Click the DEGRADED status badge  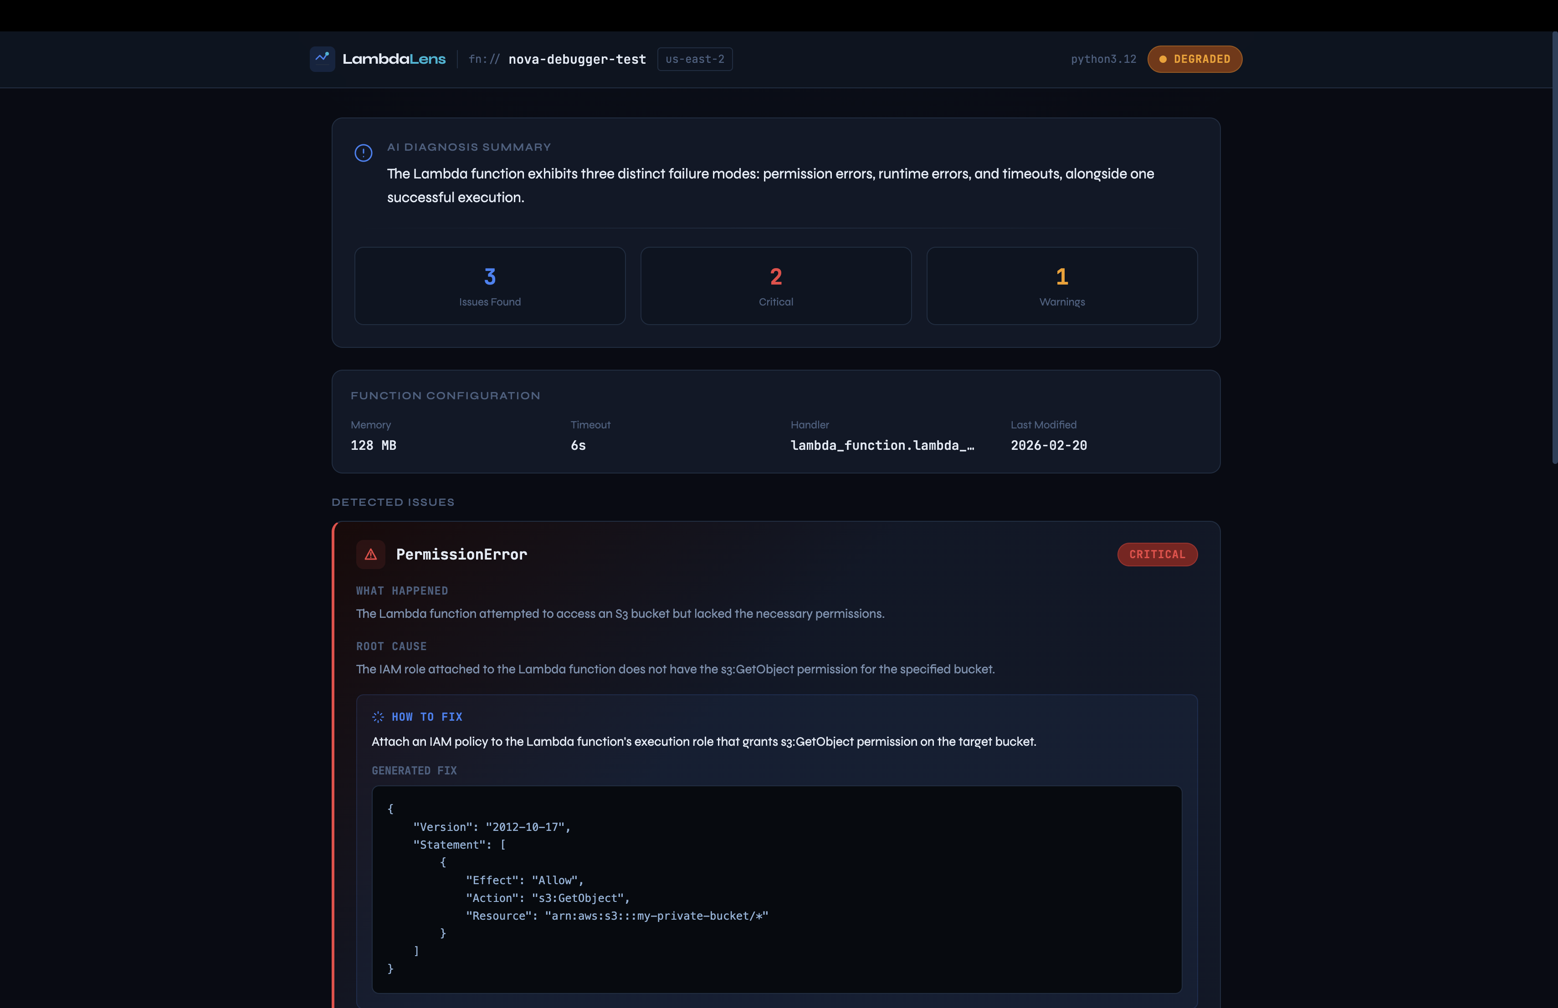1194,59
